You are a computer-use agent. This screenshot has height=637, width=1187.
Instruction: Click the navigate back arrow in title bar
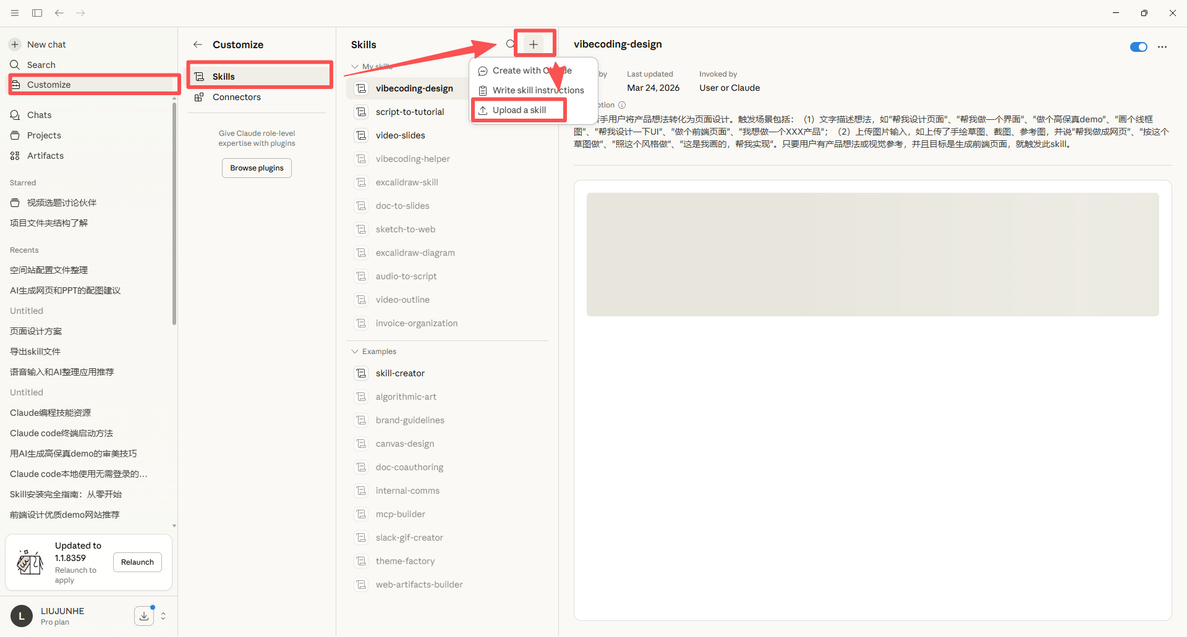59,13
